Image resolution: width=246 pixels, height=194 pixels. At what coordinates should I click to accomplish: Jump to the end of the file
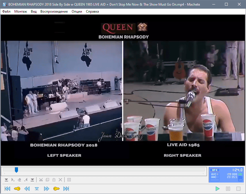(x=66, y=189)
